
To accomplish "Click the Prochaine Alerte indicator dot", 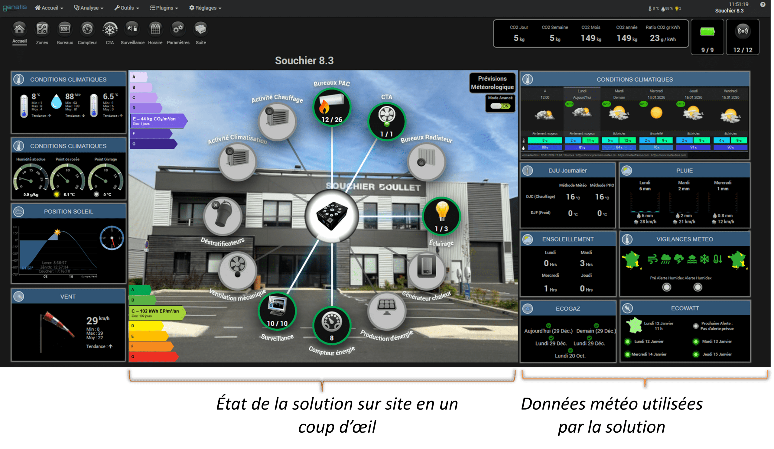I will 696,326.
